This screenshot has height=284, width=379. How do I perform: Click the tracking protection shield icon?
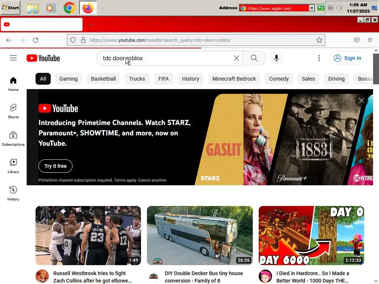coord(73,40)
